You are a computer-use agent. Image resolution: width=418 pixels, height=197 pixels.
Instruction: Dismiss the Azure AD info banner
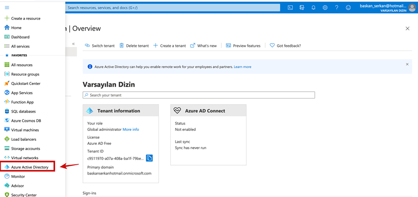[407, 64]
